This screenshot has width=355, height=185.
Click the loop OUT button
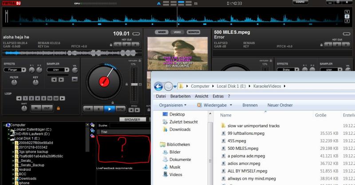tap(46, 108)
